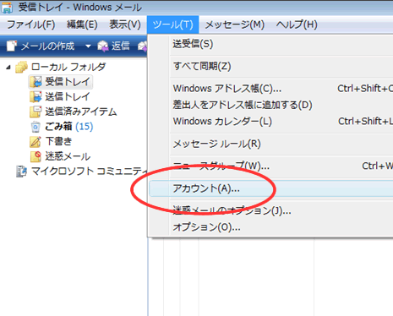Click the ローカル フォルダ folder icon

22,68
